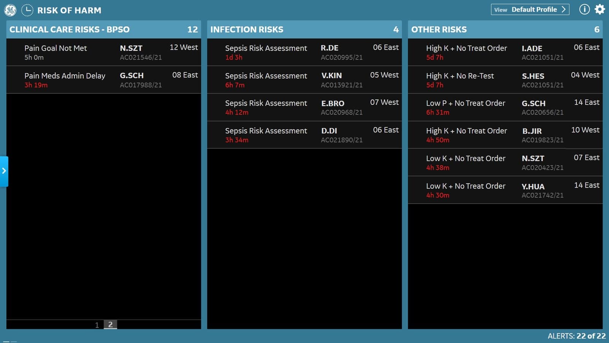Click the 1d 3h elapsed time

pos(234,58)
